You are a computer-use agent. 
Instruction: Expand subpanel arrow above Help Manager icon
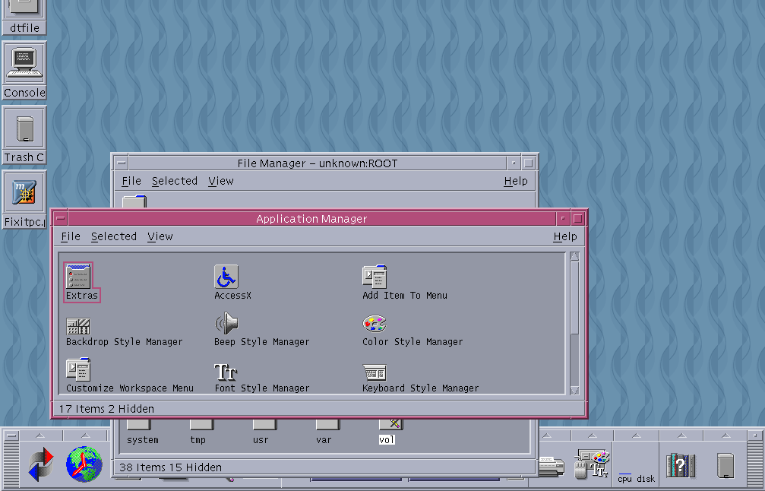pos(681,436)
